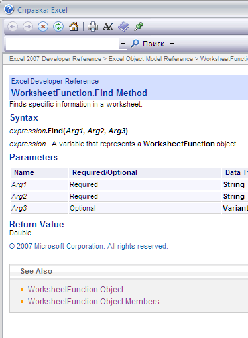
Task: Click the expression.Find syntax line
Action: tap(68, 131)
